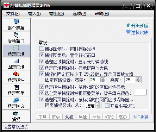
Task: Choose the 选定菜单 menu capture mode
Action: pyautogui.click(x=16, y=90)
